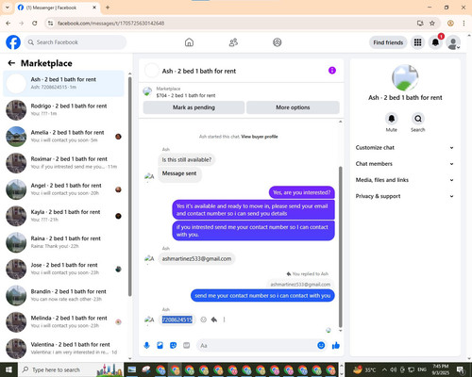Search in conversation with the magnifier icon

[418, 119]
